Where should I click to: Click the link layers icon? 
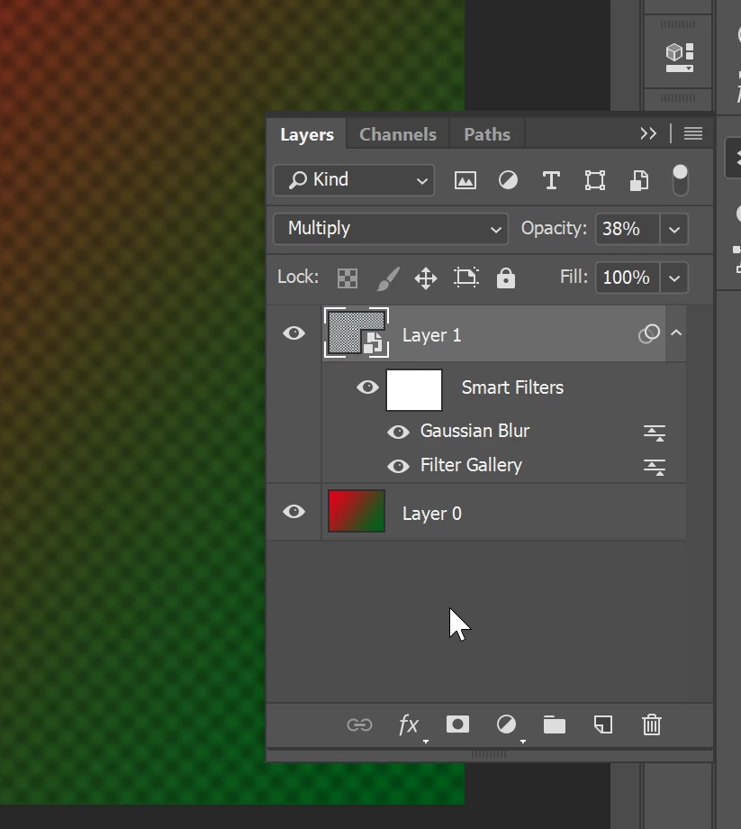pyautogui.click(x=359, y=724)
